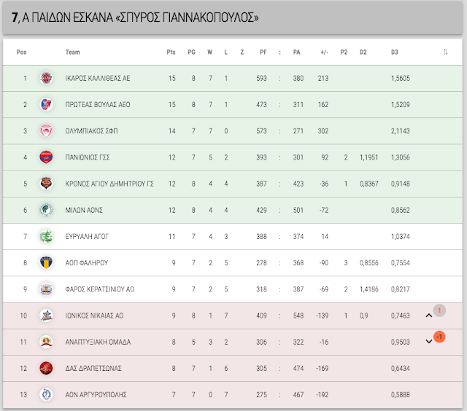Click the ΔΑΣ ΔΡΑΠΕΤΣΩΝΑΣ red logo
Image resolution: width=467 pixels, height=411 pixels.
46,368
